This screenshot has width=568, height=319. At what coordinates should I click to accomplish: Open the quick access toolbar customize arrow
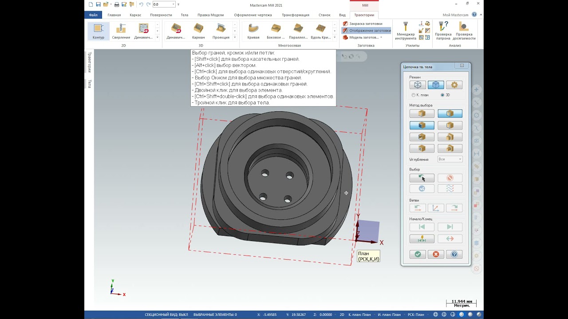coord(178,4)
